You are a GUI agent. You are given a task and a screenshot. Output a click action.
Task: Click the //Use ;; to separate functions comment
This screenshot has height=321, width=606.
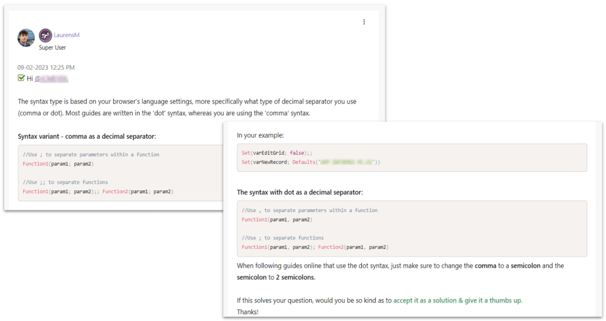click(65, 183)
